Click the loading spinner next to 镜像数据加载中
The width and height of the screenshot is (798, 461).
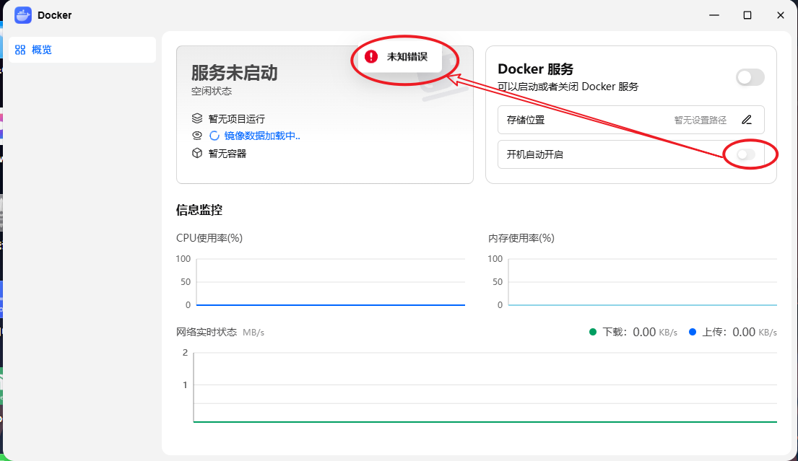214,136
